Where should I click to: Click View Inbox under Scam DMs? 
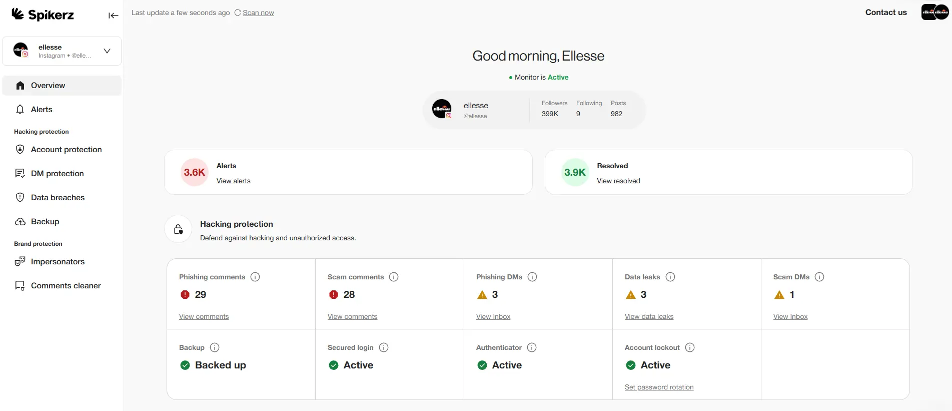pyautogui.click(x=790, y=316)
